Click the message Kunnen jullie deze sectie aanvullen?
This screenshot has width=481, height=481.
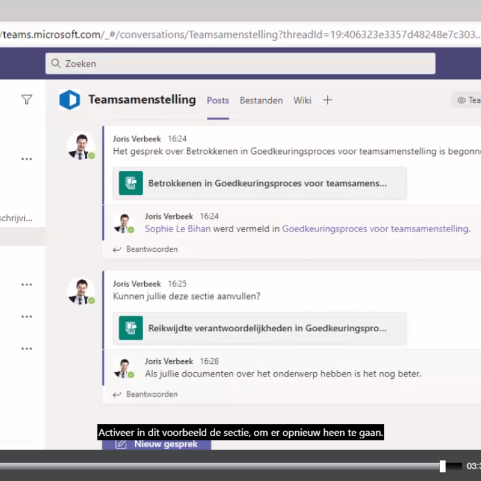click(x=186, y=296)
